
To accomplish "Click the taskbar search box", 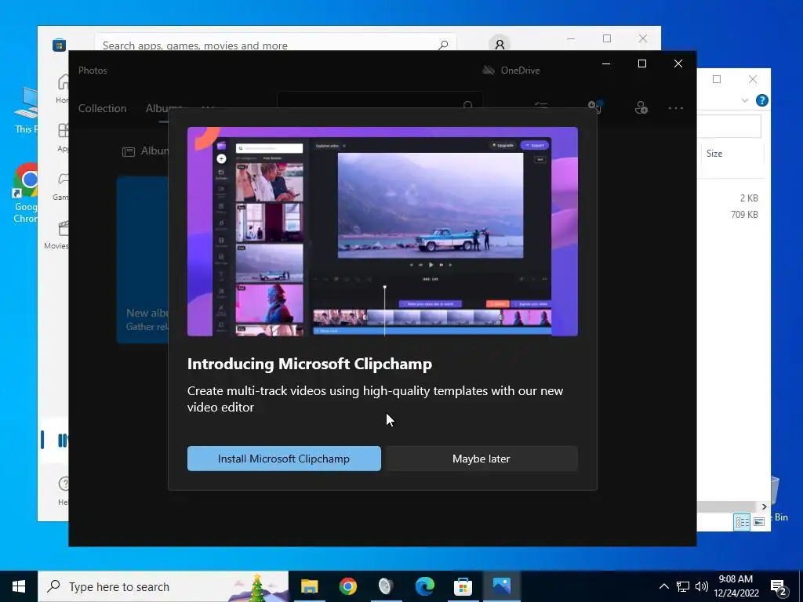I will pos(163,586).
